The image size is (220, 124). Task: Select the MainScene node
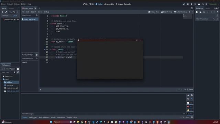[9, 20]
